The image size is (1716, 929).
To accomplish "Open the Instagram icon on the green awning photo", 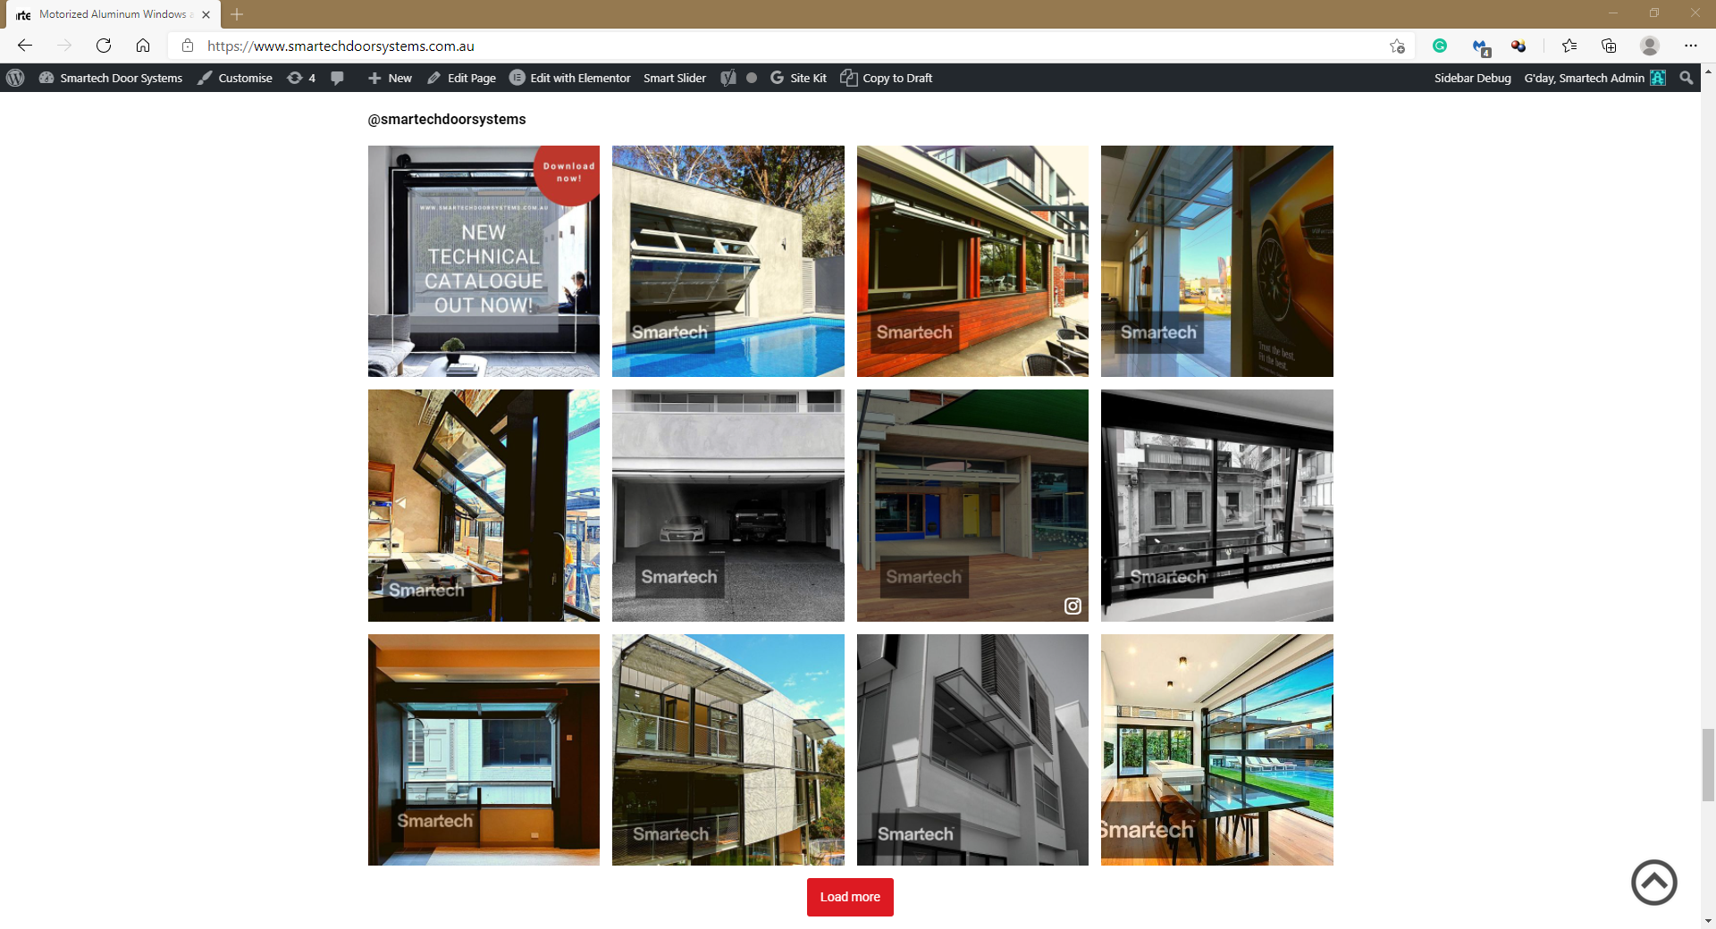I will (x=1072, y=606).
